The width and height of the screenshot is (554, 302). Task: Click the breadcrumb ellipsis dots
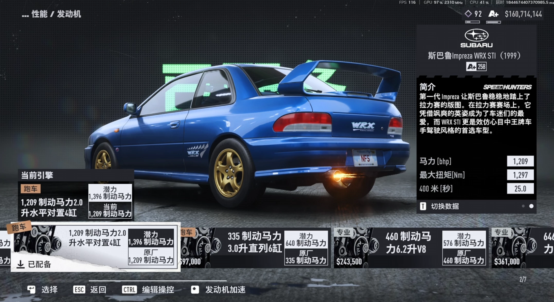coord(25,16)
